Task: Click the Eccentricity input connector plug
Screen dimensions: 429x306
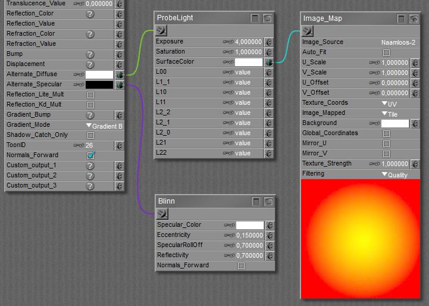Action: (x=270, y=235)
